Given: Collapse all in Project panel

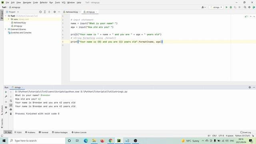Looking at the screenshot, I should pos(49,12).
